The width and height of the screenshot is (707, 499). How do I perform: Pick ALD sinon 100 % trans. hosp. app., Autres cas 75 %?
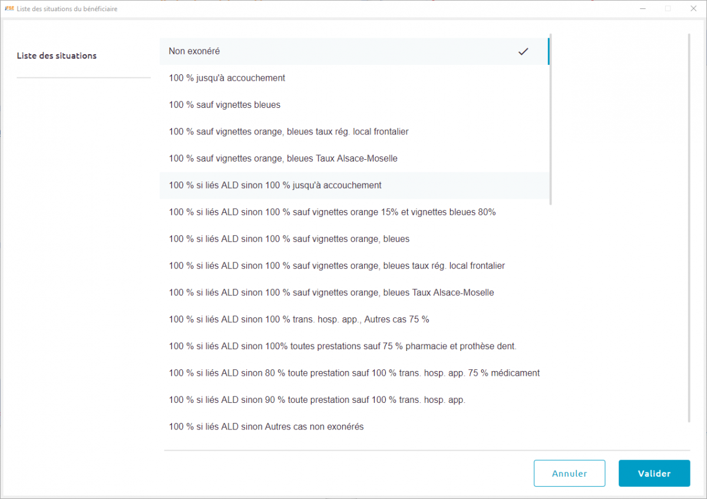coord(354,320)
